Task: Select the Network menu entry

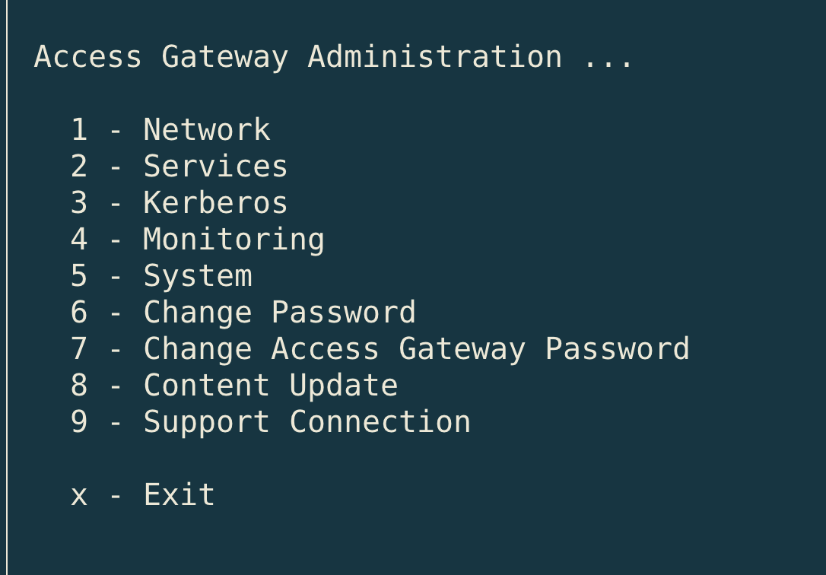Action: click(x=206, y=130)
